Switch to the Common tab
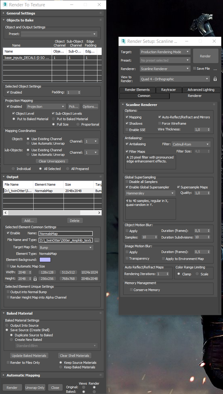Image resolution: width=223 pixels, height=394 pixels. pos(144,96)
